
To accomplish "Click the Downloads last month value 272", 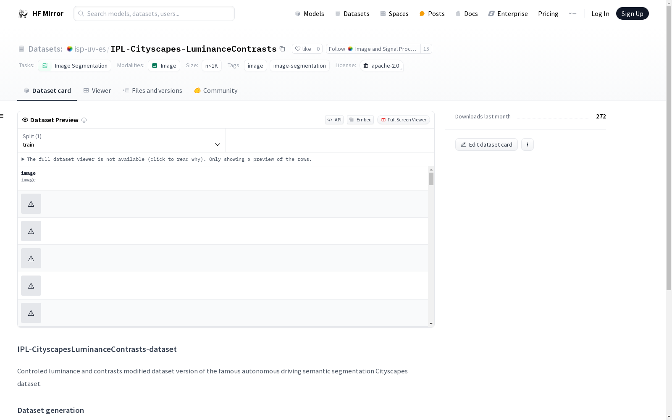I will (601, 116).
